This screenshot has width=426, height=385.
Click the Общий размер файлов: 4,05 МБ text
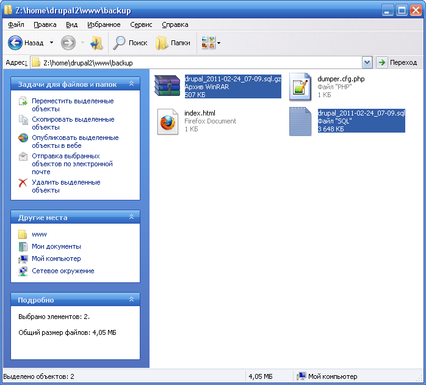[67, 332]
